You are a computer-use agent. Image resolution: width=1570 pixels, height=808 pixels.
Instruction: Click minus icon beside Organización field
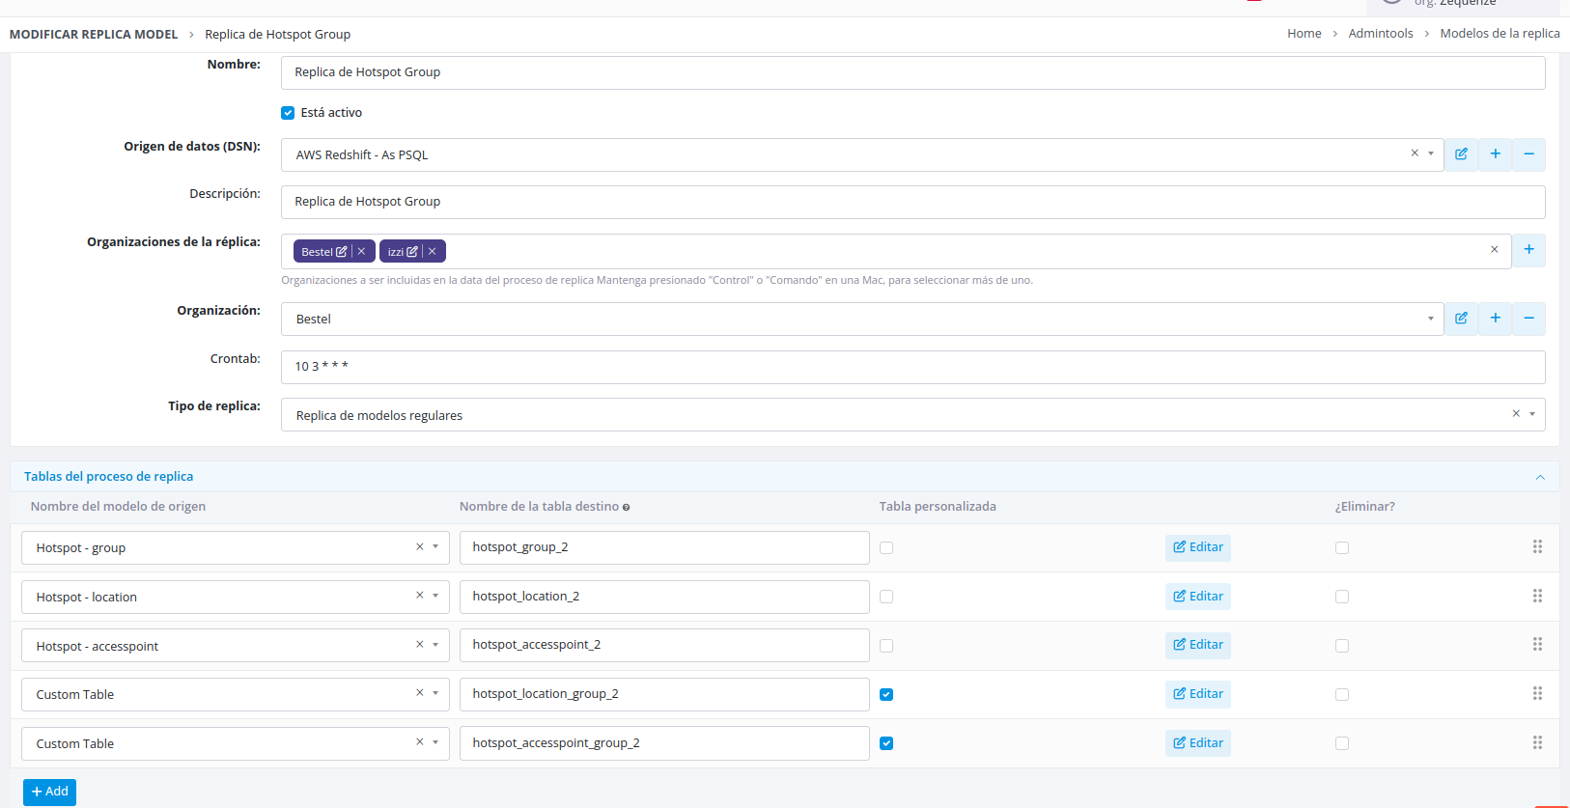[1528, 319]
